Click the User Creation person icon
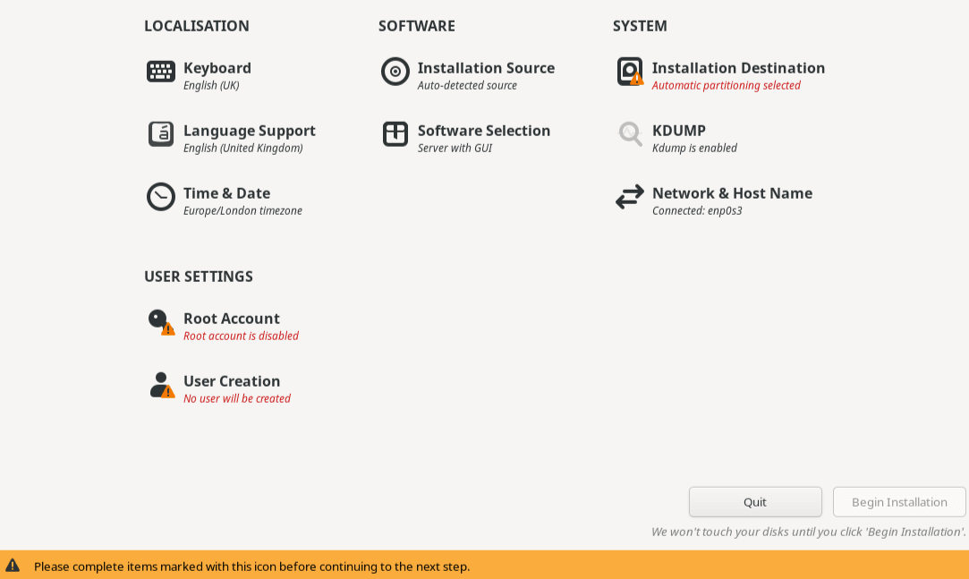 click(x=161, y=385)
